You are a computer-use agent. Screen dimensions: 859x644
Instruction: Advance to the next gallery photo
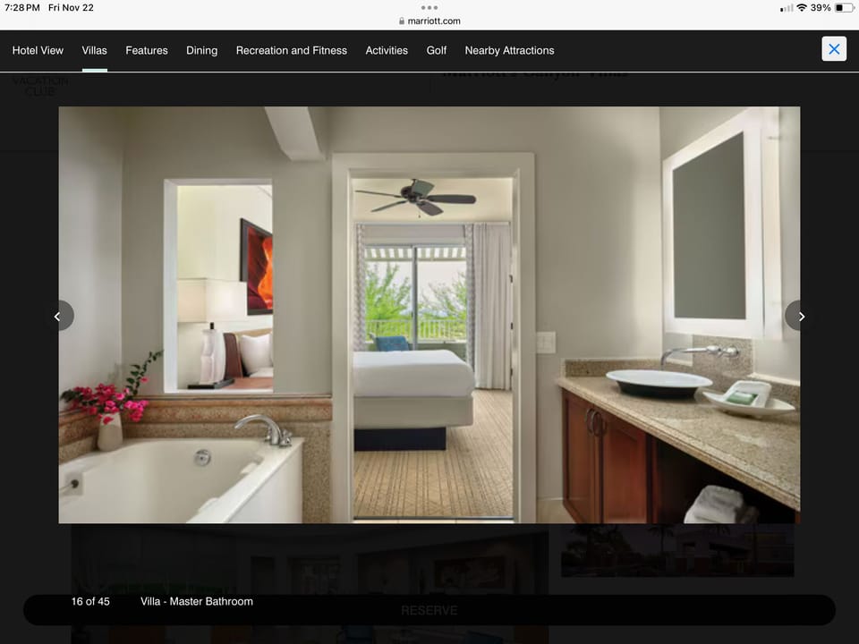800,316
